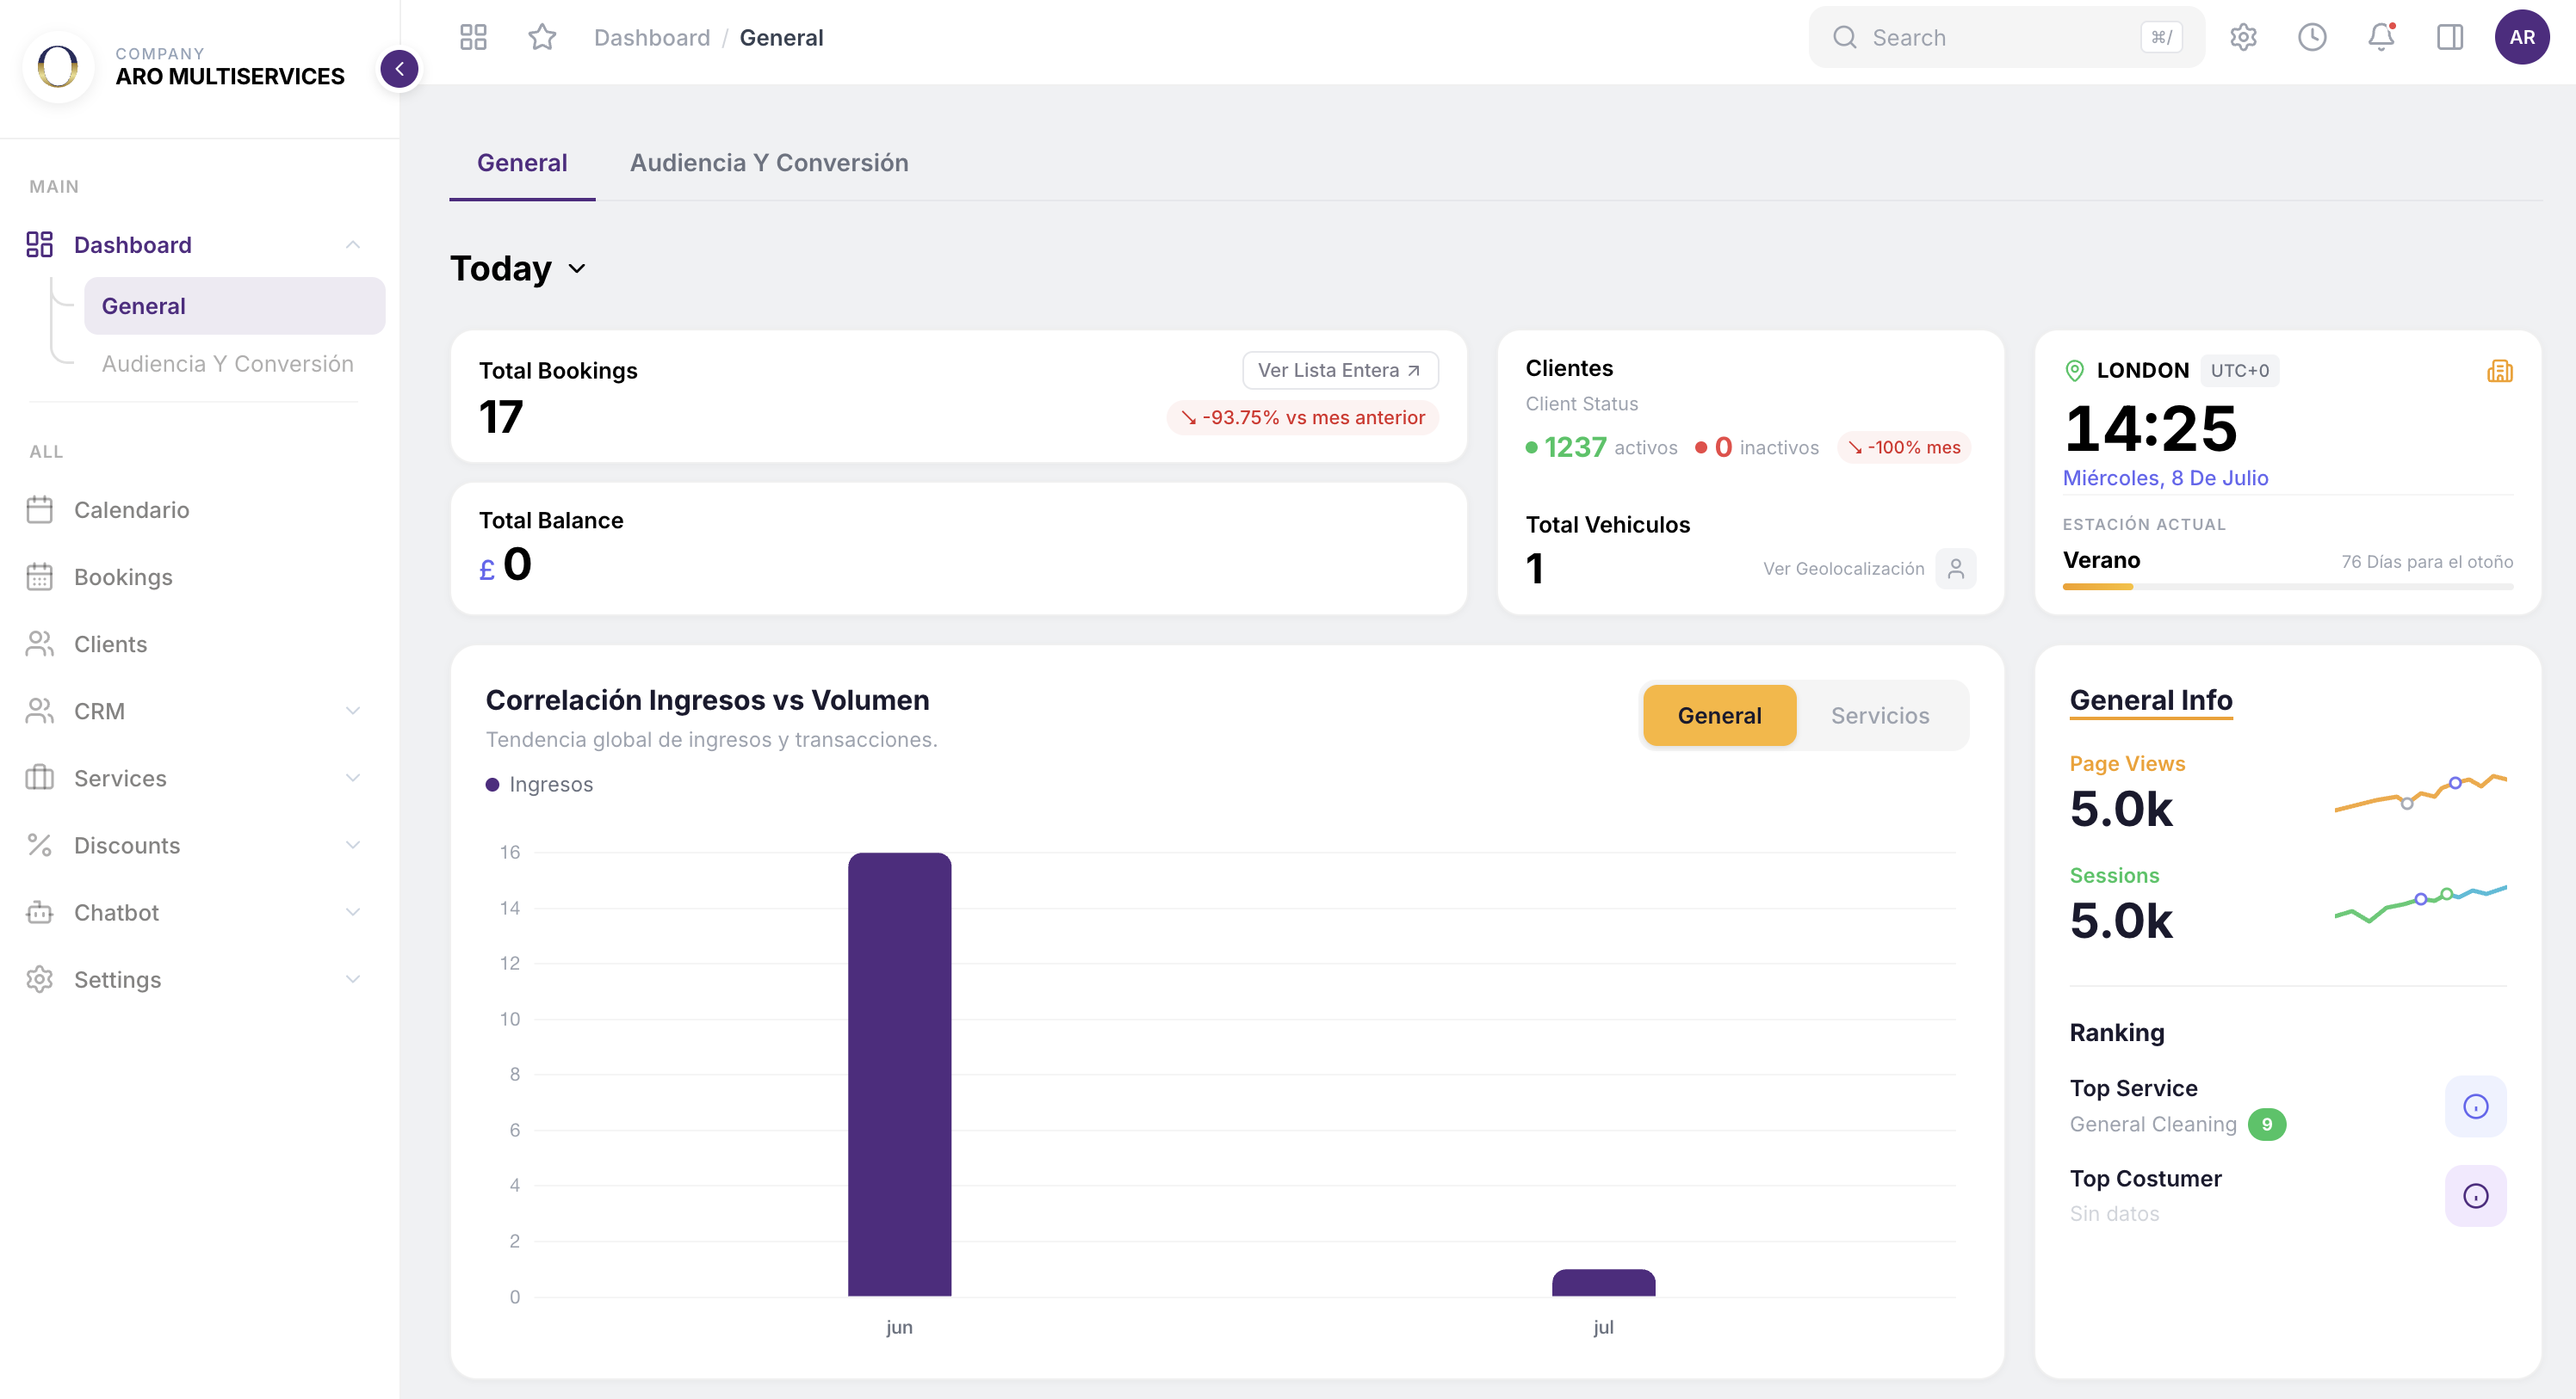Click the ⌘/ shortcut badge in search

[2161, 38]
